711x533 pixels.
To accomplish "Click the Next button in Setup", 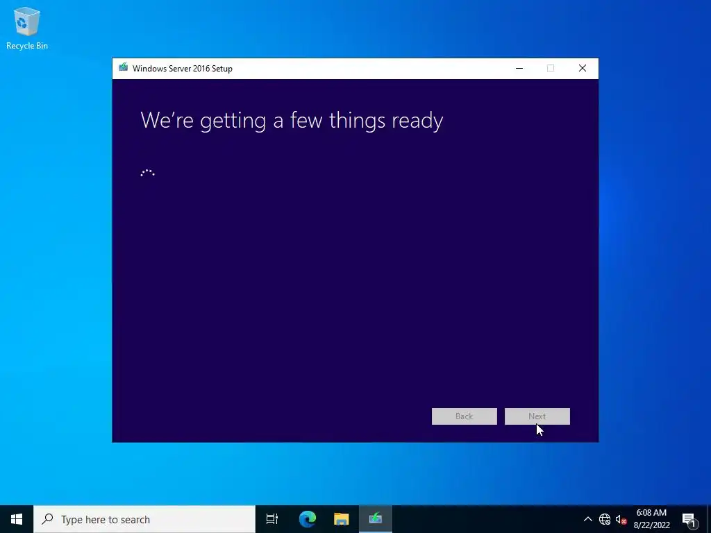I will tap(537, 416).
